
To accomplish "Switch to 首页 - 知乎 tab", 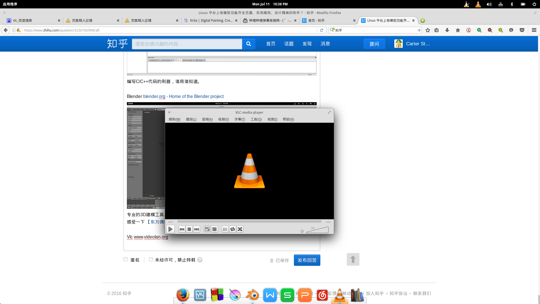I will 329,21.
